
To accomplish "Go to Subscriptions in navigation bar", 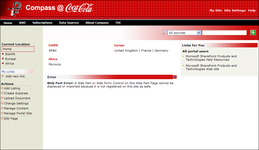I will pyautogui.click(x=42, y=23).
